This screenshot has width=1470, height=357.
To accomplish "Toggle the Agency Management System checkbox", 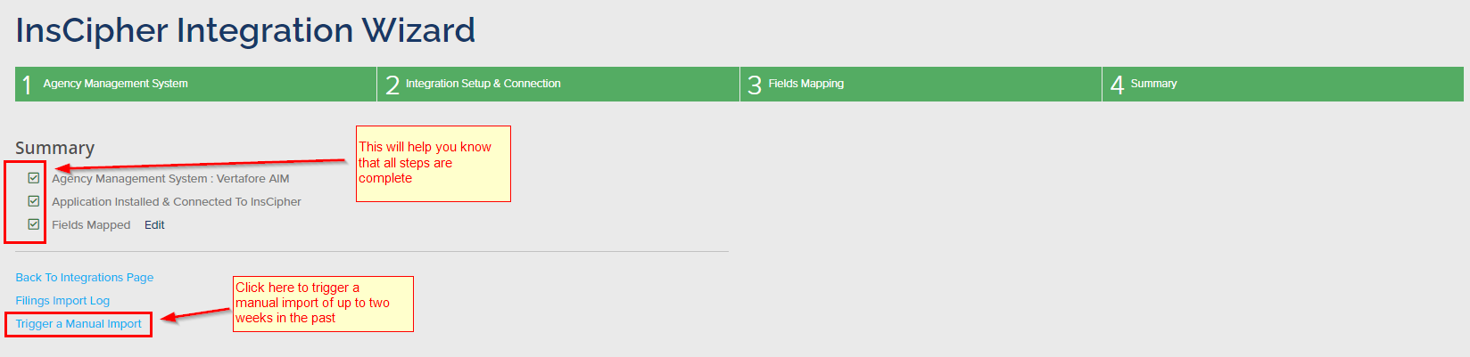I will click(x=34, y=178).
